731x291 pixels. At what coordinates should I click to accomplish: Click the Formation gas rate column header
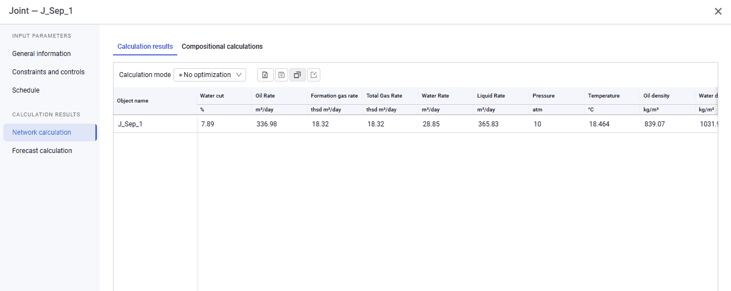pos(335,96)
